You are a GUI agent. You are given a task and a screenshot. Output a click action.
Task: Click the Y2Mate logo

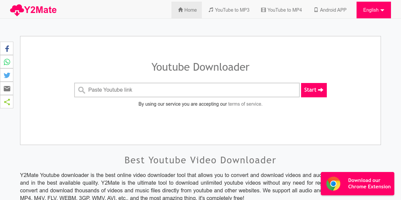(33, 10)
